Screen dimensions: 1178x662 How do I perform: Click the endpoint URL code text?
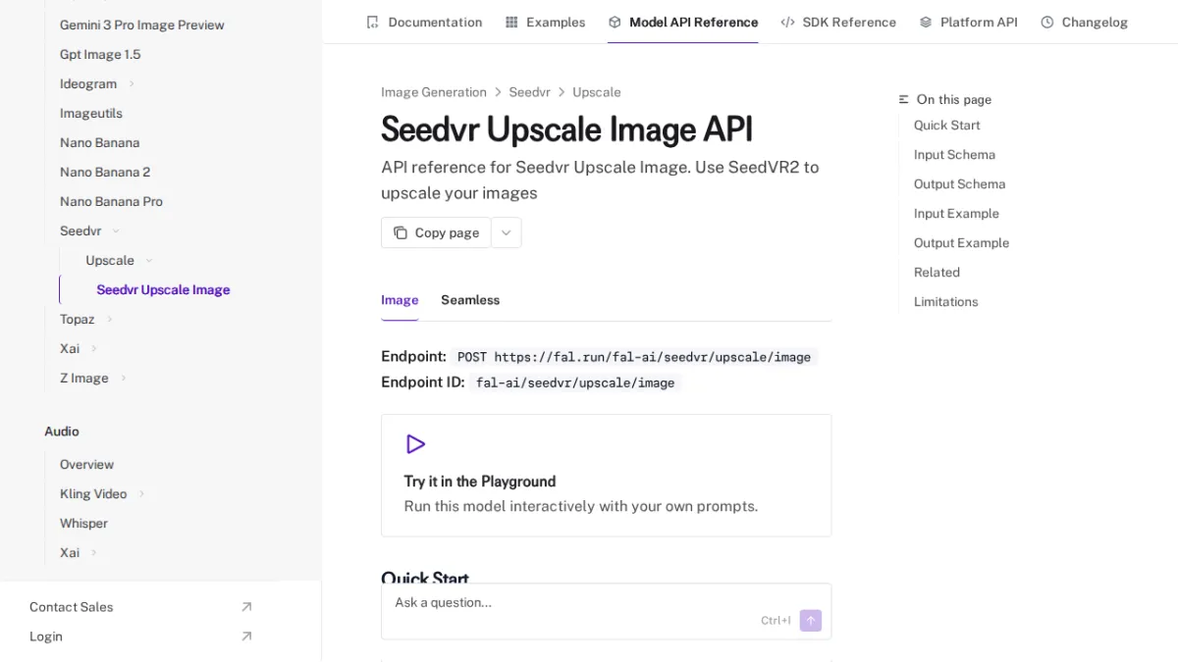click(634, 357)
